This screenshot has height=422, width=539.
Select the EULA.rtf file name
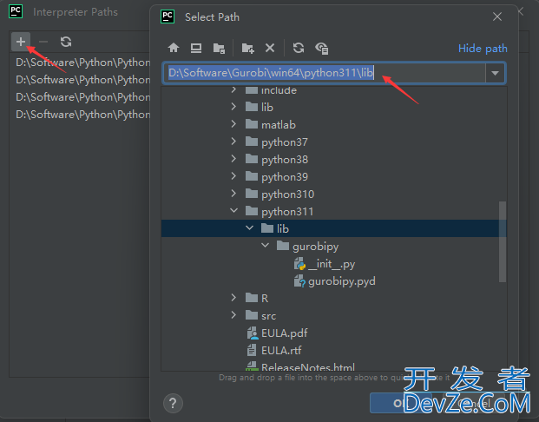(281, 350)
